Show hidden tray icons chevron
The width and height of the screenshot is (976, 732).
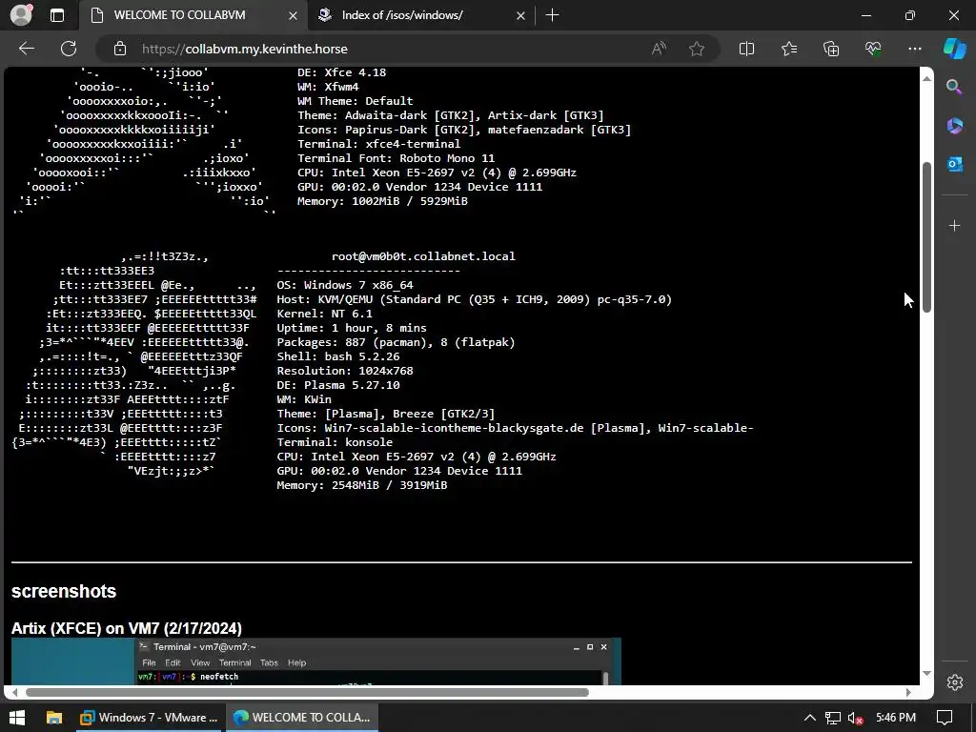[x=810, y=718]
